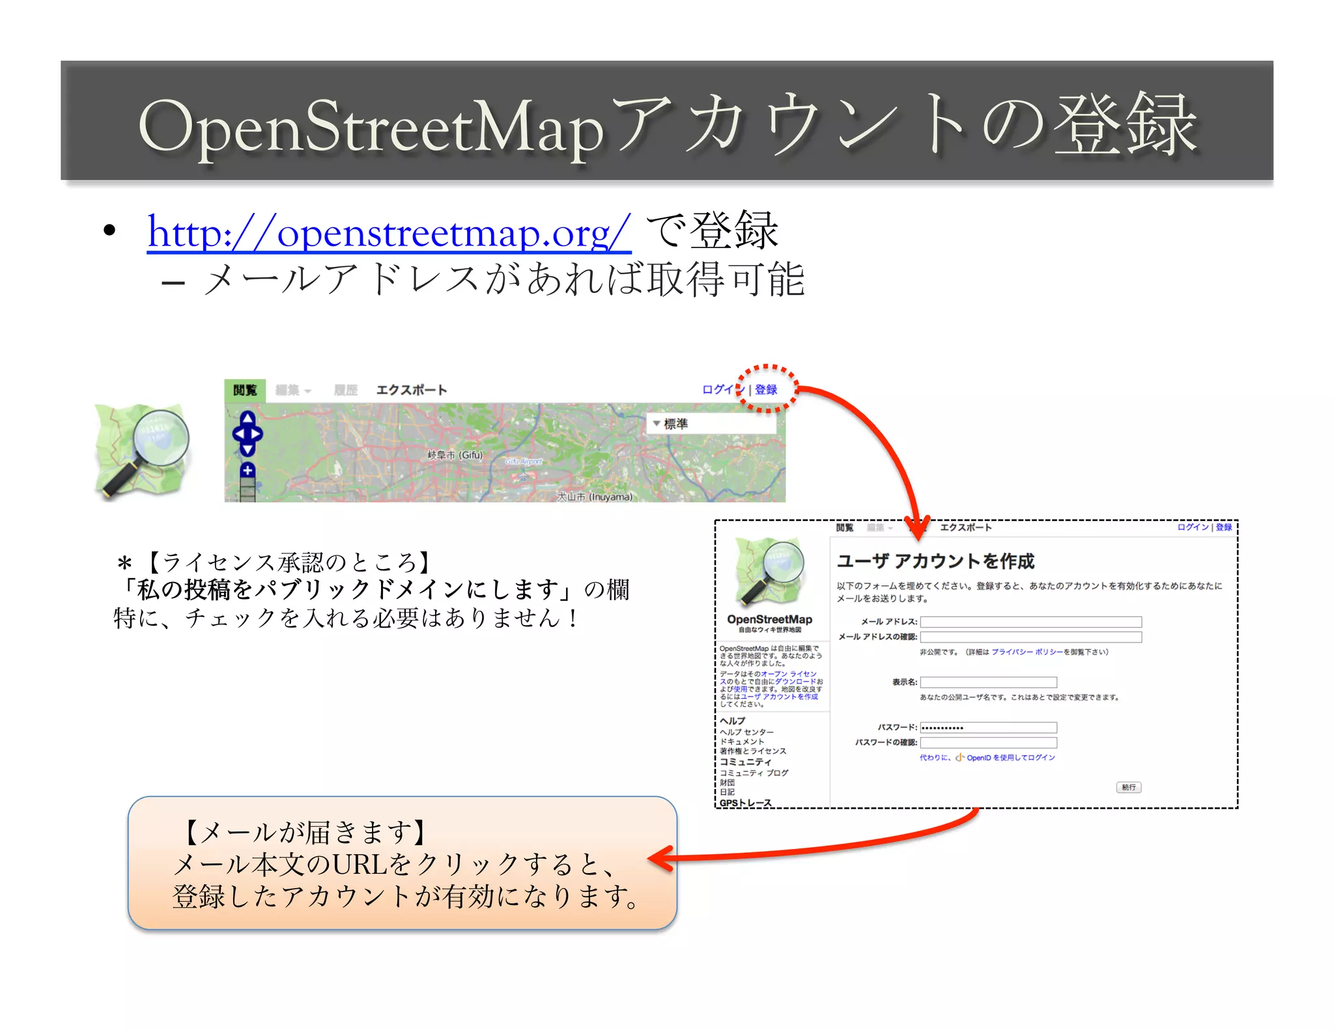Open the 編集 dropdown on map page
This screenshot has width=1334, height=1030.
293,390
